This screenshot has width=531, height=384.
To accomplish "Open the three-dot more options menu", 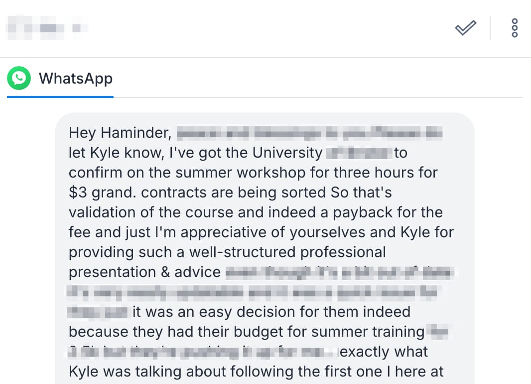I will [515, 28].
